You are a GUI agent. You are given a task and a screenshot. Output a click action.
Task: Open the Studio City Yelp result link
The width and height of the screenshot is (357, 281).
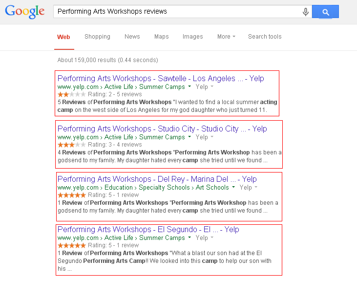pos(162,129)
